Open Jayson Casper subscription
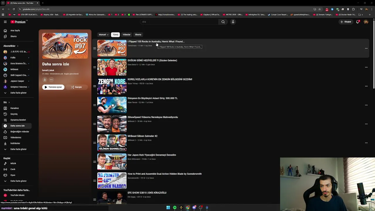Image resolution: width=375 pixels, height=211 pixels. tap(18, 81)
